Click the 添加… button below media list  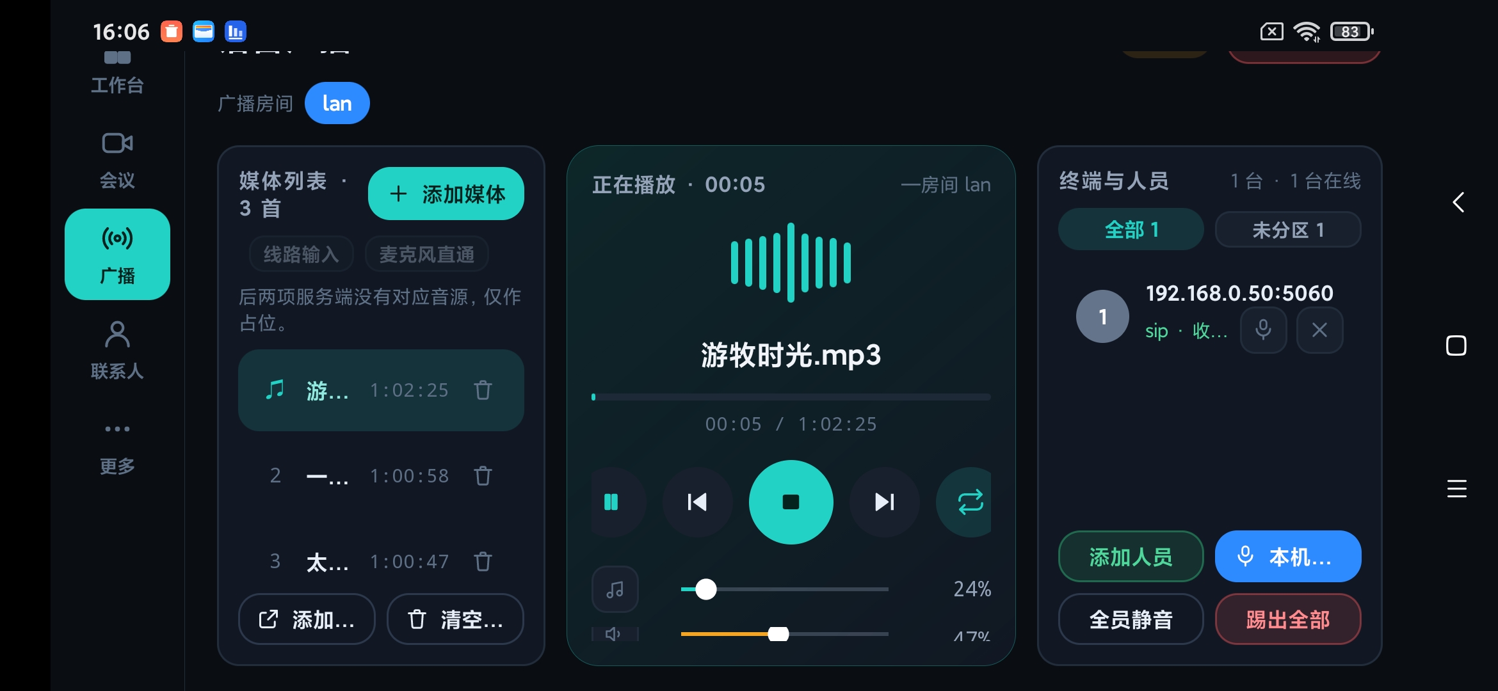(x=307, y=619)
